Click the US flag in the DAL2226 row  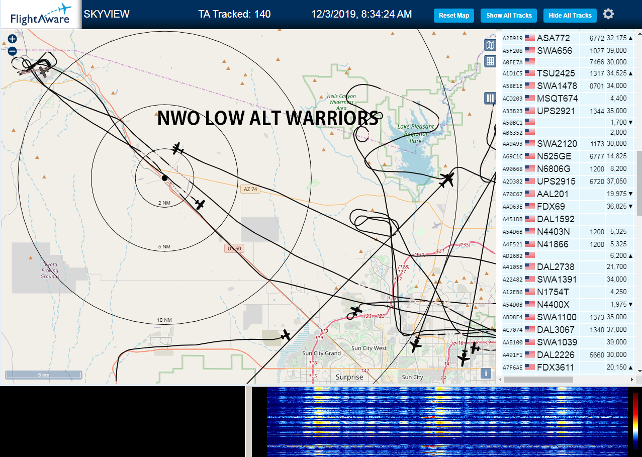point(529,354)
